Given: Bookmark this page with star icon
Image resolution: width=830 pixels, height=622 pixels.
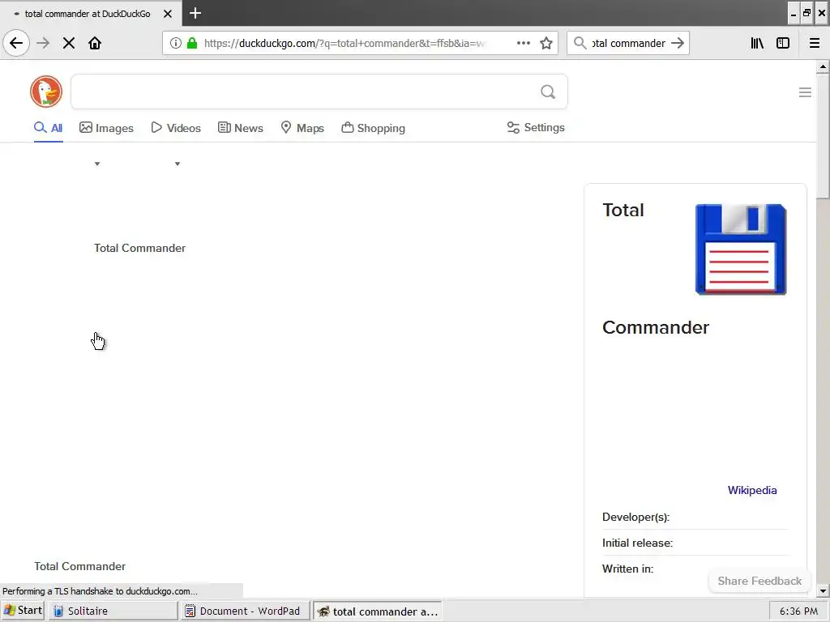Looking at the screenshot, I should [x=546, y=43].
